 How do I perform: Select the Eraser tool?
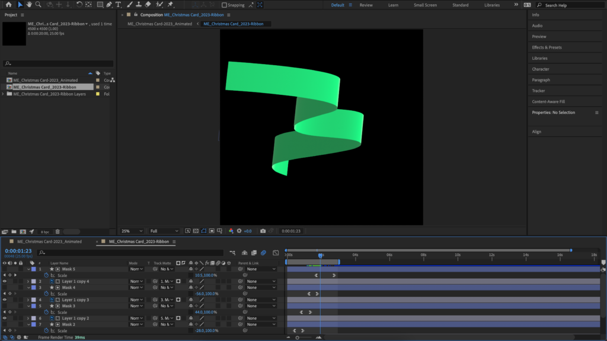click(x=148, y=5)
